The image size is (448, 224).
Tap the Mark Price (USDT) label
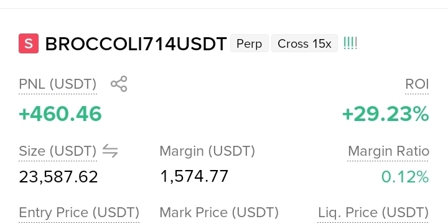[219, 213]
